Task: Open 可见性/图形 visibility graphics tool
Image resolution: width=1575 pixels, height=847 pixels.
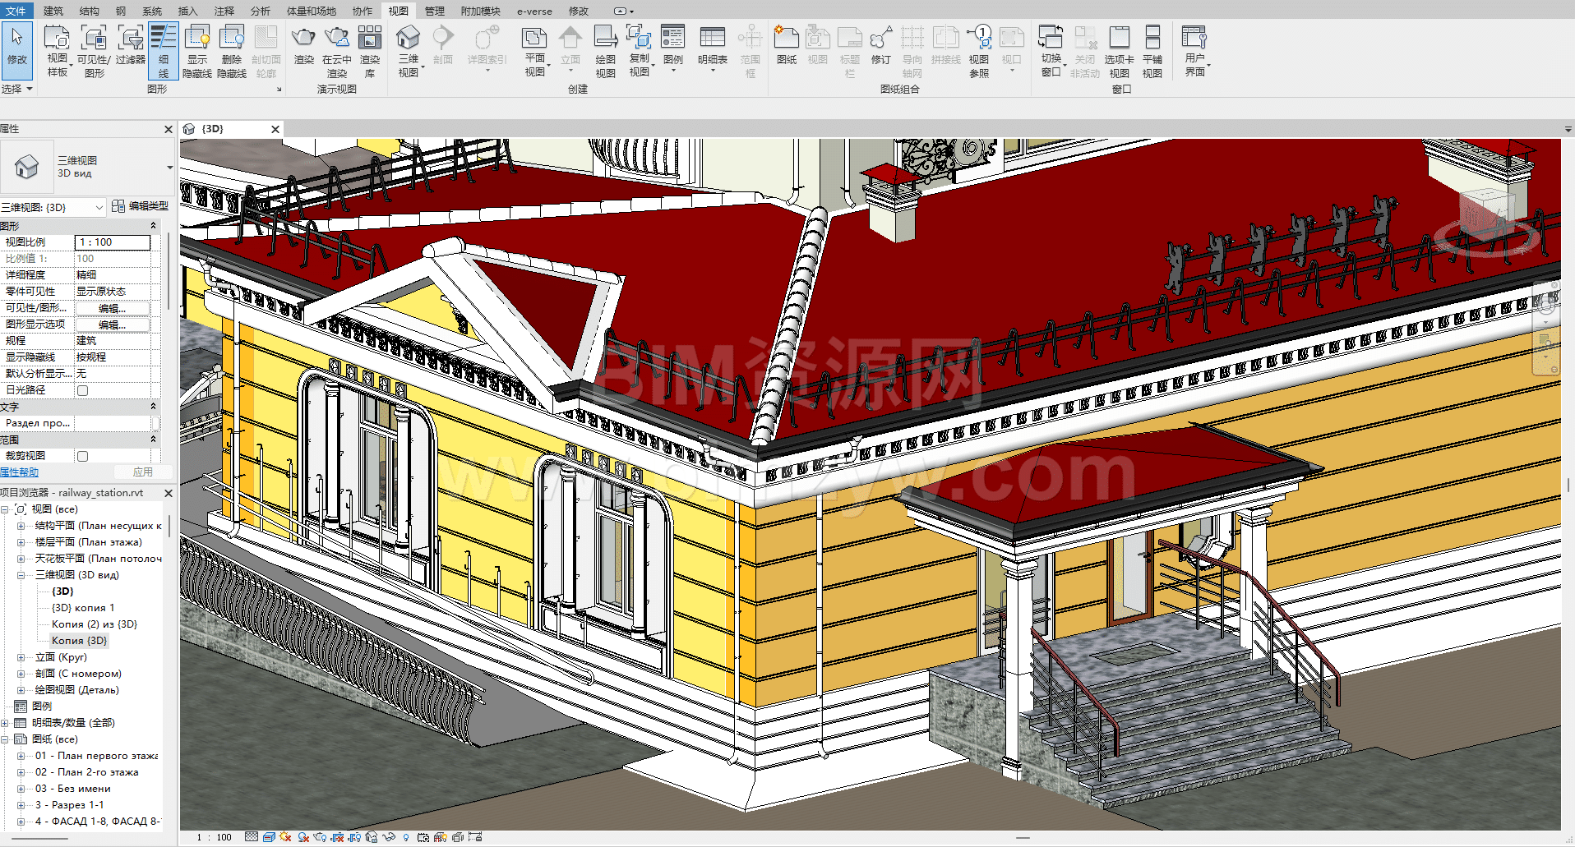Action: [94, 51]
